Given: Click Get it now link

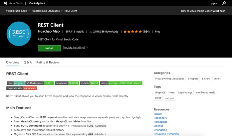Looking at the screenshot, I should 219,11.
